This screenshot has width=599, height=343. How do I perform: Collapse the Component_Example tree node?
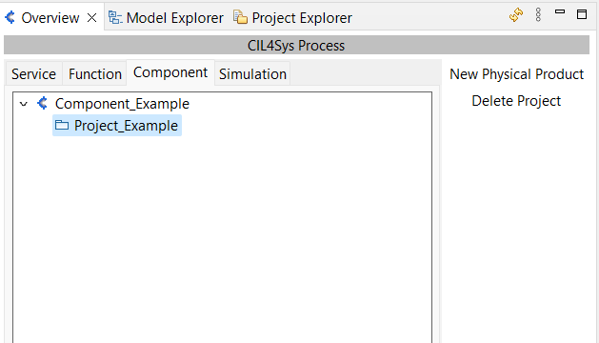tap(24, 104)
